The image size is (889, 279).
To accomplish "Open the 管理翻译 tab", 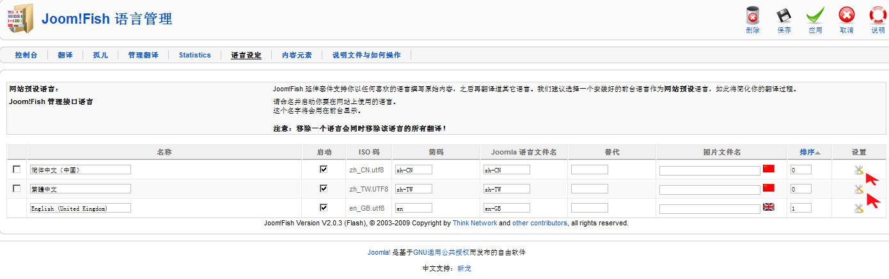I will coord(143,55).
